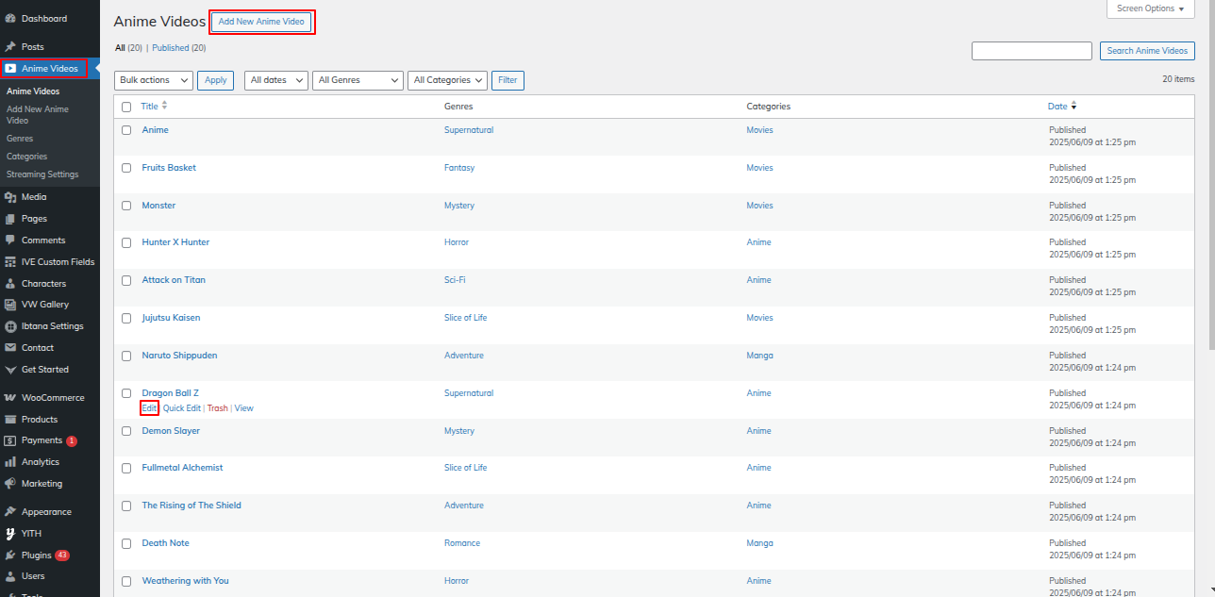The image size is (1215, 597).
Task: Select the Attack on Titan row checkbox
Action: [x=126, y=280]
